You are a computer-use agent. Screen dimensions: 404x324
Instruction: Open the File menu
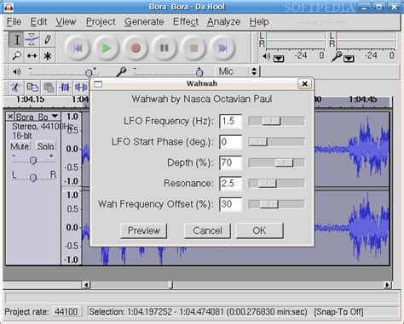click(x=14, y=22)
